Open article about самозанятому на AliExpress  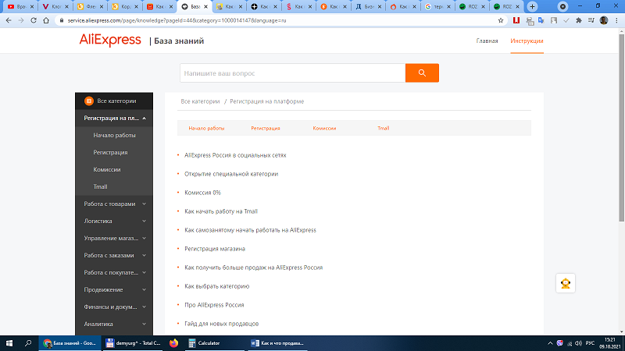pyautogui.click(x=250, y=230)
